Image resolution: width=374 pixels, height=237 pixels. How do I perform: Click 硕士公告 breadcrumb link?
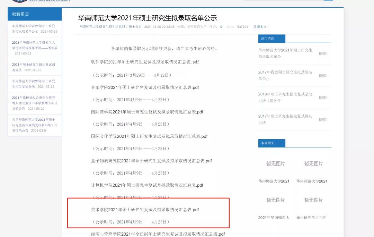135,27
